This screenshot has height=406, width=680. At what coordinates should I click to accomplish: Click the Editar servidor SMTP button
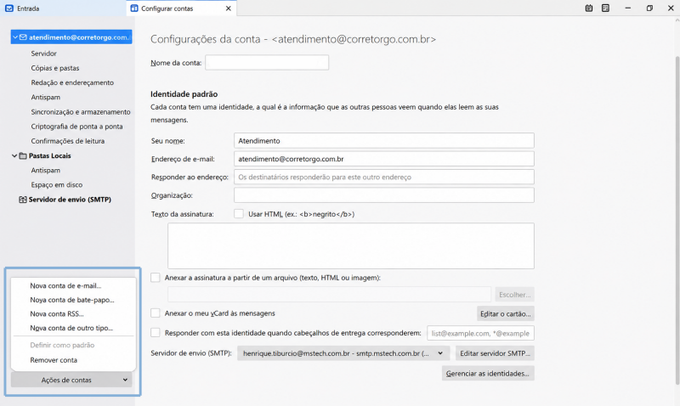click(x=495, y=353)
